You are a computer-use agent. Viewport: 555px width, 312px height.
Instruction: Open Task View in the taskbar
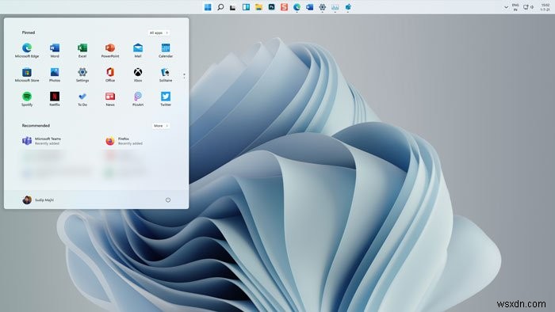click(x=233, y=7)
